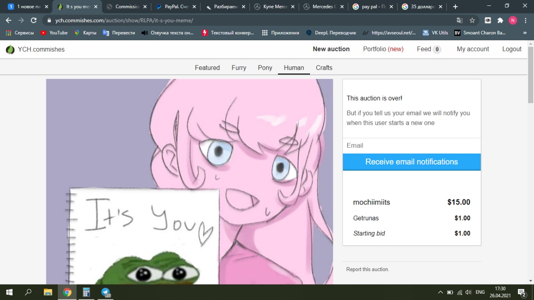
Task: Open the Extensions puzzle icon
Action: pyautogui.click(x=500, y=20)
